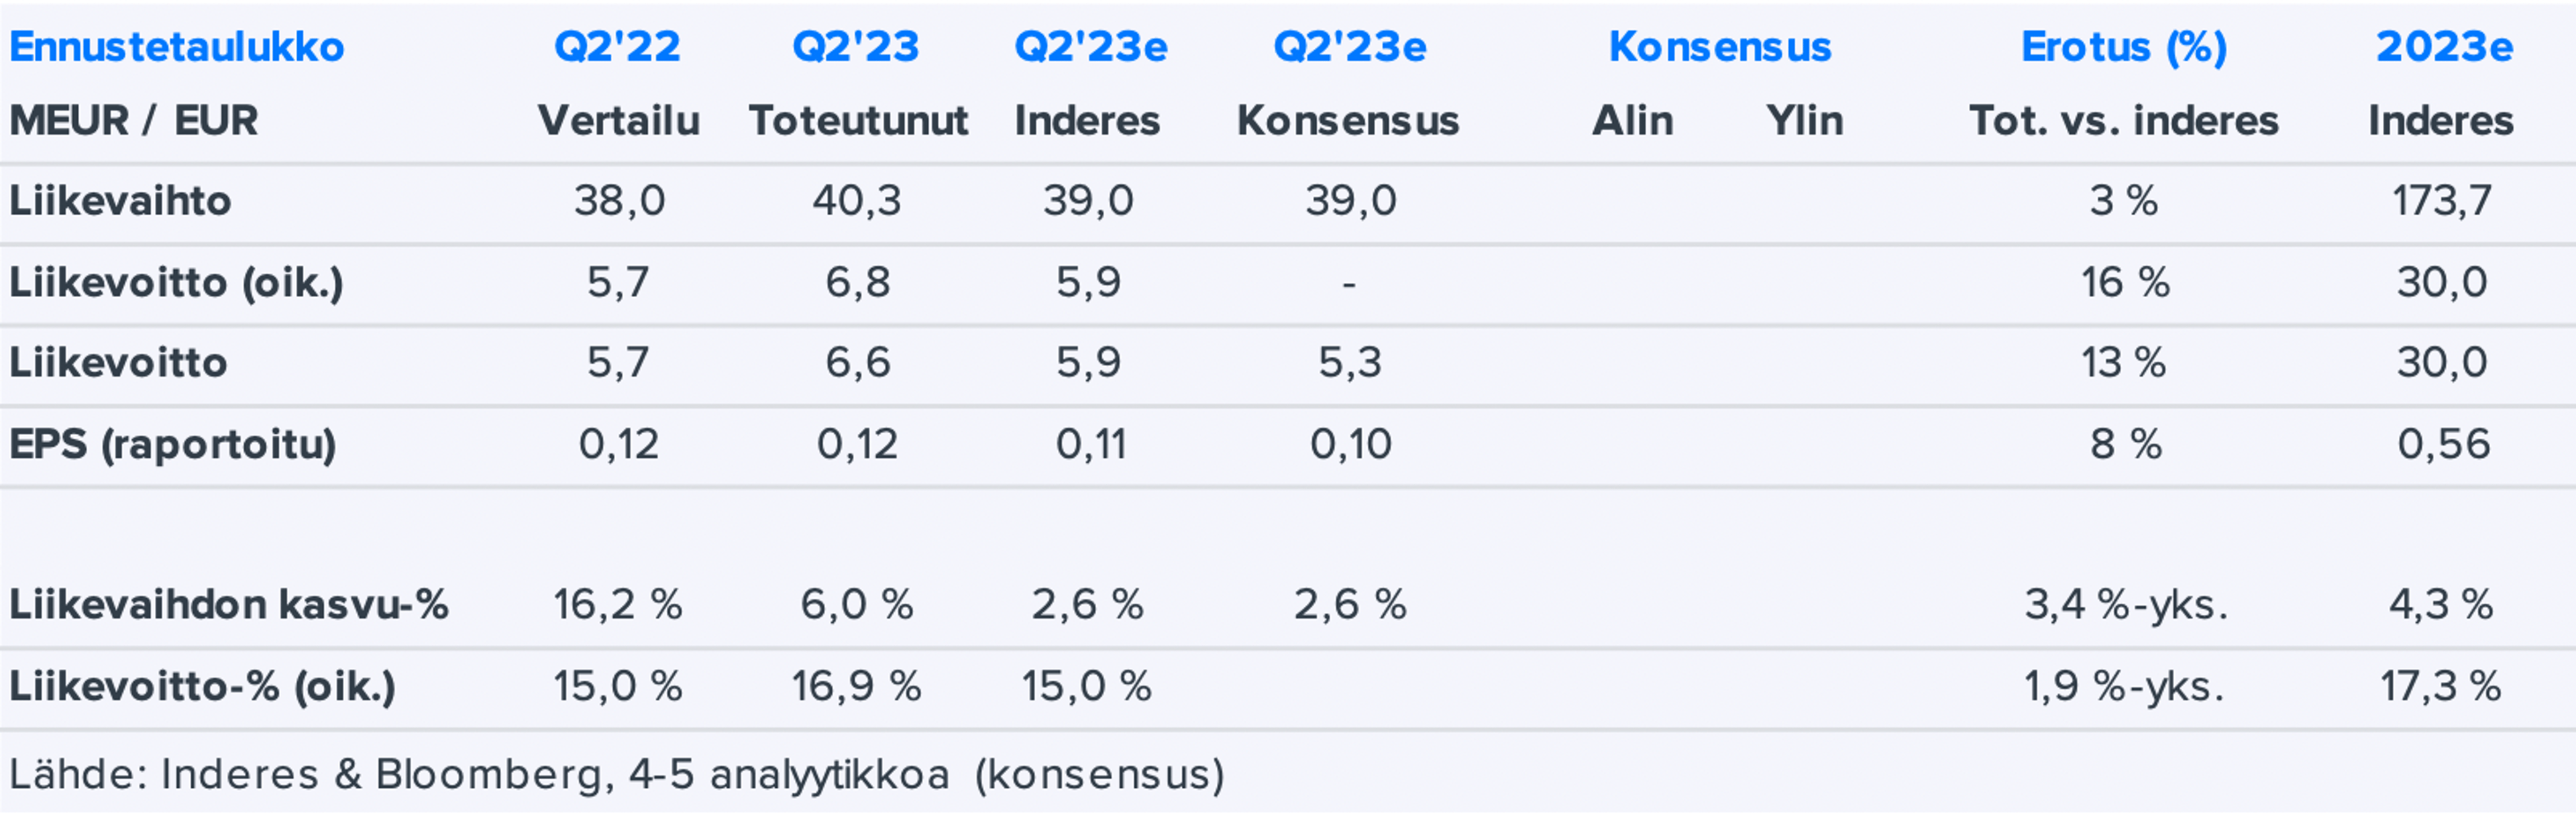Click the Ennustetaulukko table title
This screenshot has height=814, width=2576.
tap(177, 47)
